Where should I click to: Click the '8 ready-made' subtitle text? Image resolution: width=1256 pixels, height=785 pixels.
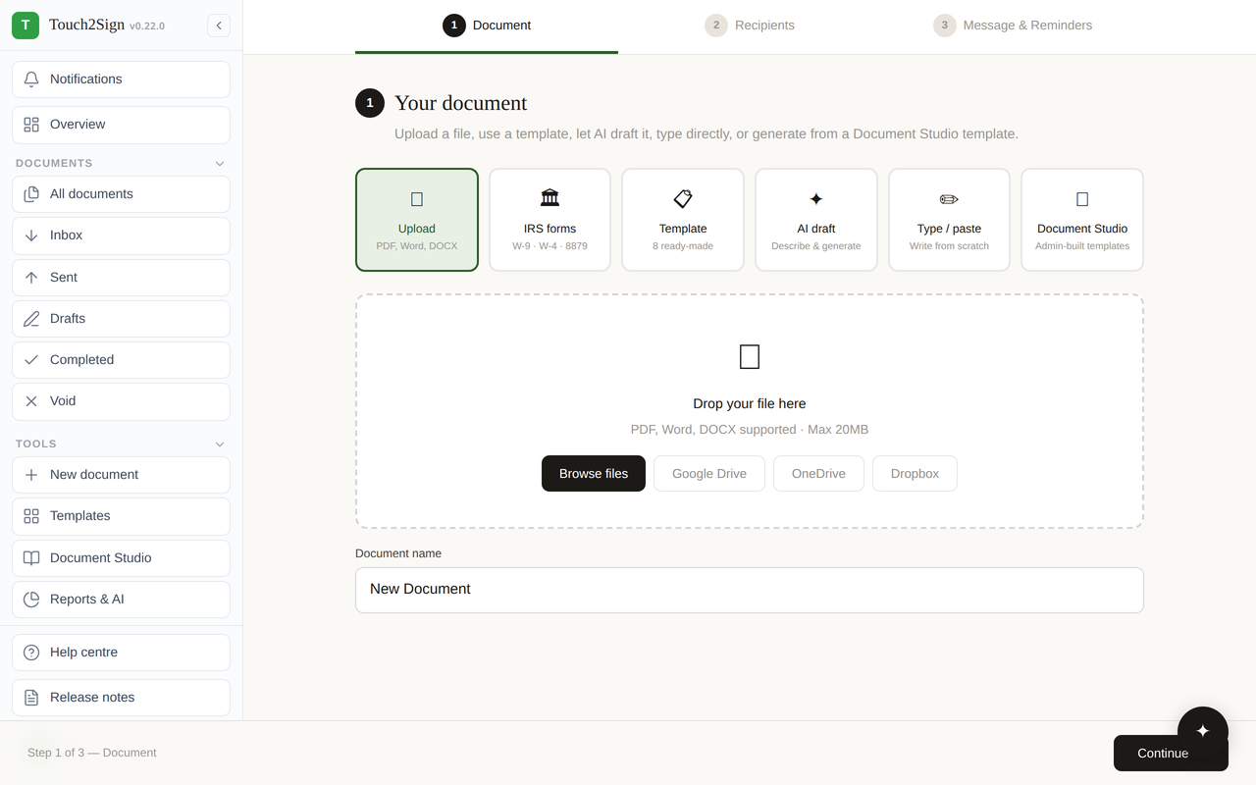[x=683, y=246]
